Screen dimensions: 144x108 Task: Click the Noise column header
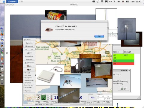(118, 52)
